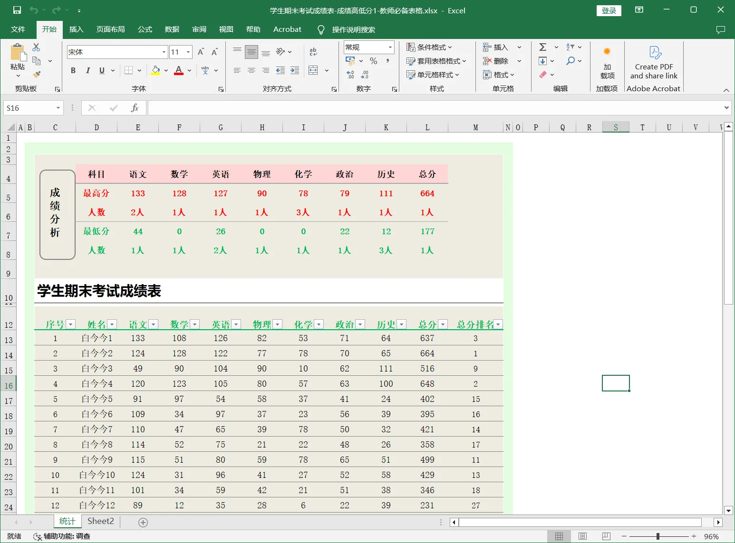Screen dimensions: 735x543
Task: Switch to the Sheet2 worksheet tab
Action: pos(101,521)
